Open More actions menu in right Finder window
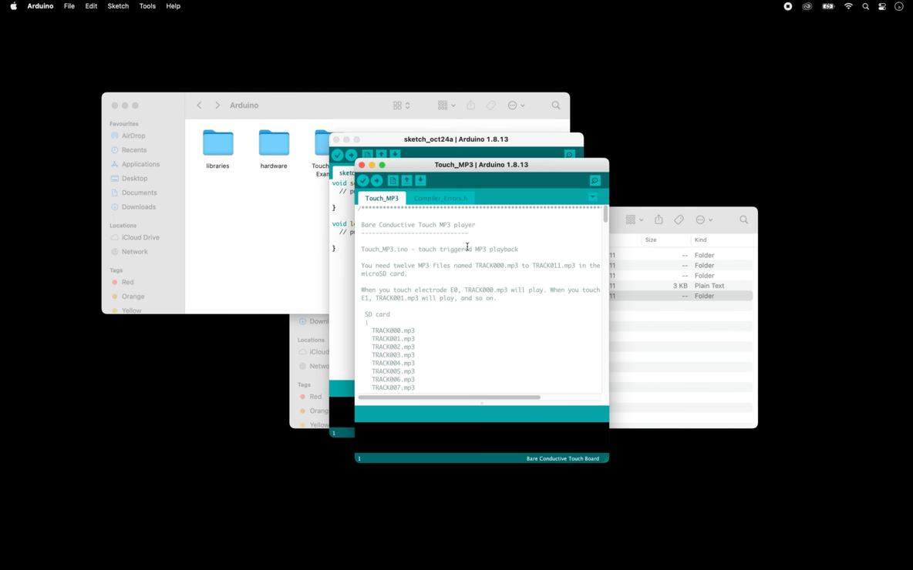This screenshot has width=913, height=570. [704, 220]
